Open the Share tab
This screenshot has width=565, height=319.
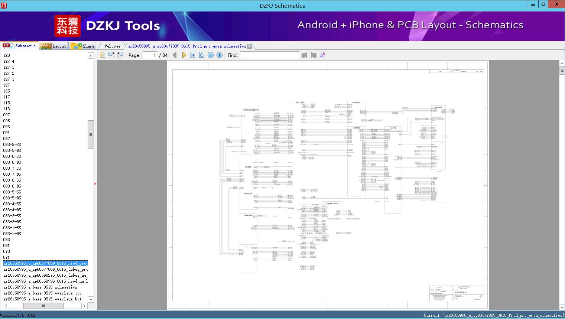[82, 46]
